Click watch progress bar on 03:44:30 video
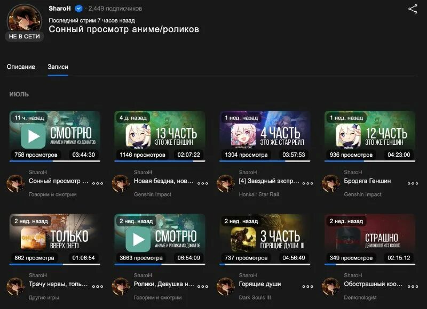The image size is (427, 309). (55, 161)
